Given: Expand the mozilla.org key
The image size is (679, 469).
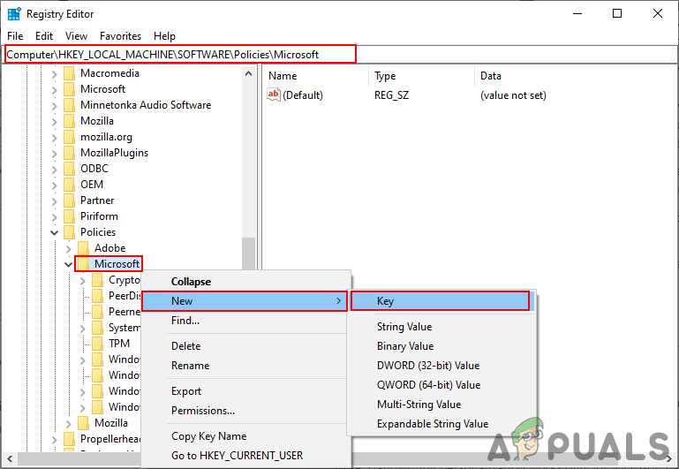Looking at the screenshot, I should click(x=54, y=138).
